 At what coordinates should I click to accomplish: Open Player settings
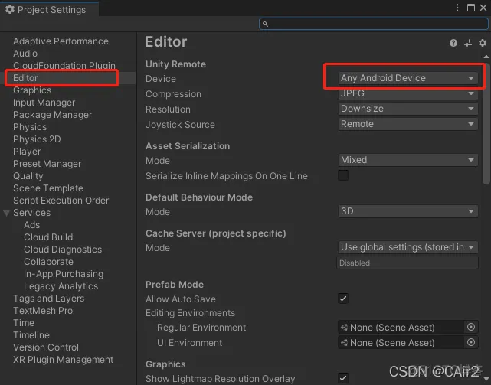[27, 152]
